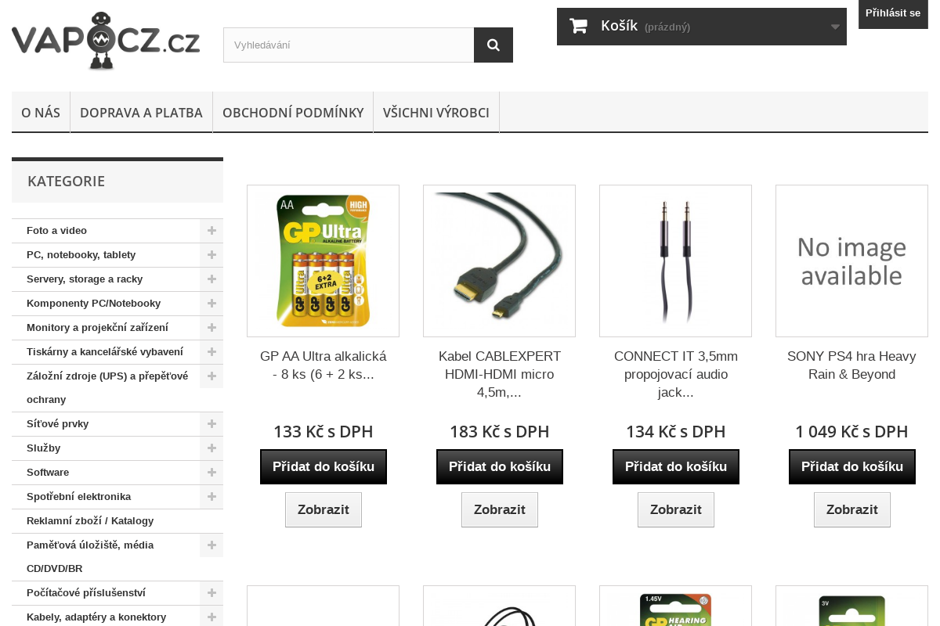Expand Monitory a projekční zařízení plus
Image resolution: width=940 pixels, height=626 pixels.
[211, 328]
